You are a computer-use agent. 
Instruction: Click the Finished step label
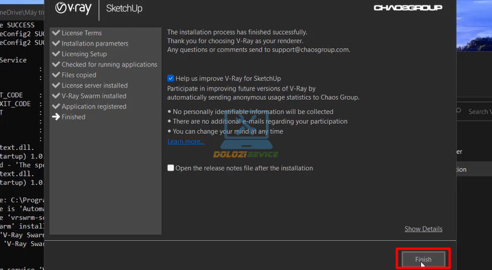[x=73, y=117]
